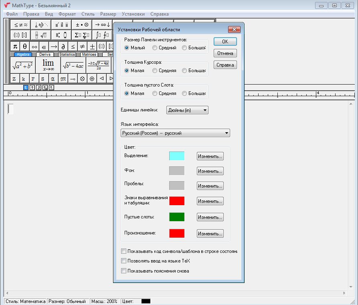This screenshot has width=358, height=305.
Task: Select Большой toolbar size
Action: coord(194,48)
